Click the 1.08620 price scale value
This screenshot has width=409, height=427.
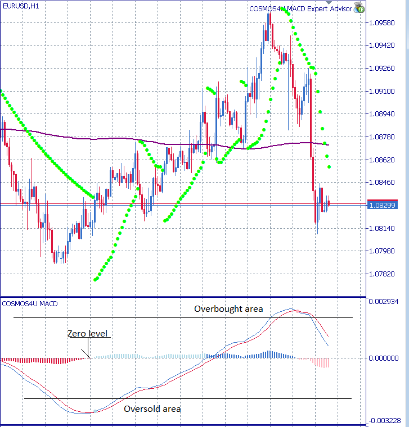point(382,160)
